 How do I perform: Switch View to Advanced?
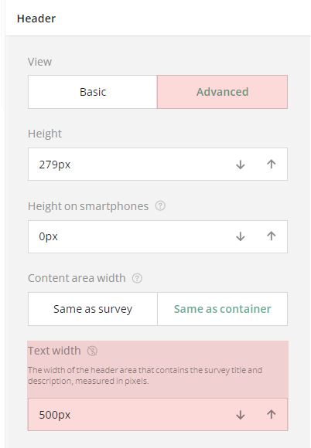pos(222,92)
